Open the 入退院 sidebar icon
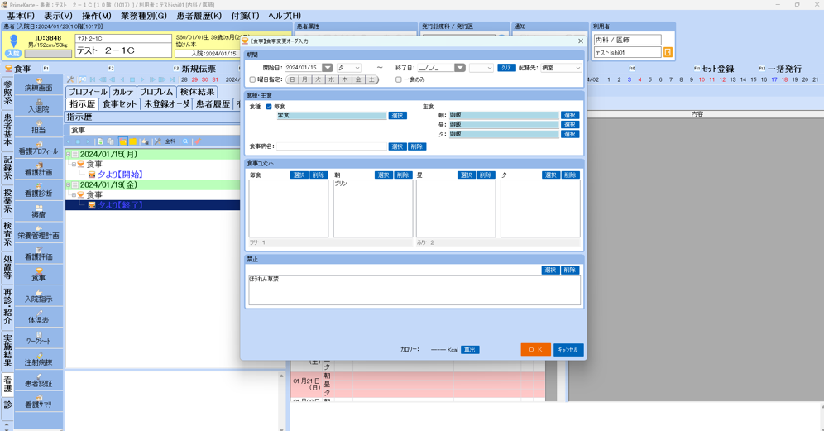Screen dimensions: 824x431 tap(39, 106)
